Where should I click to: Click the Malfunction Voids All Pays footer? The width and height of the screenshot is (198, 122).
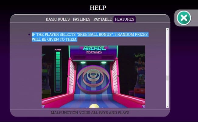(90, 113)
